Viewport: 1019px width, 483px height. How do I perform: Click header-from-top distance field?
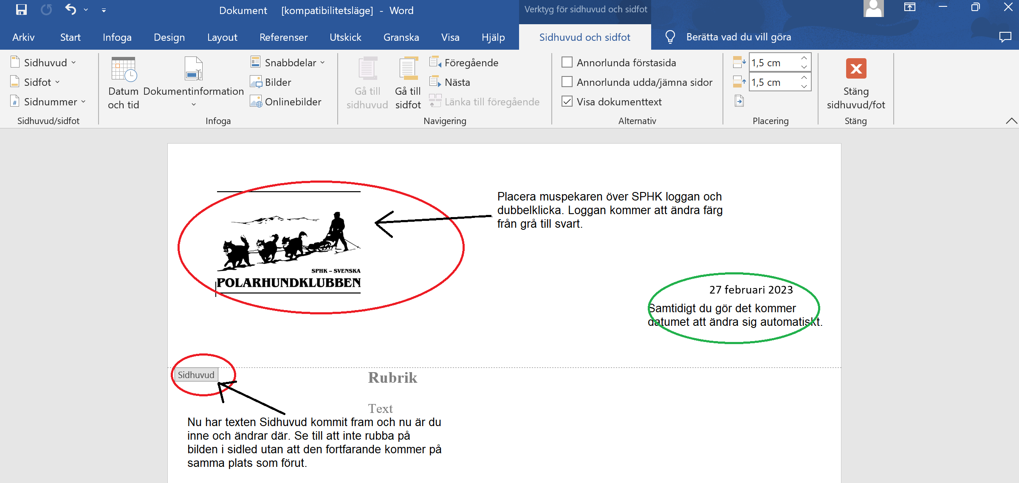tap(774, 62)
